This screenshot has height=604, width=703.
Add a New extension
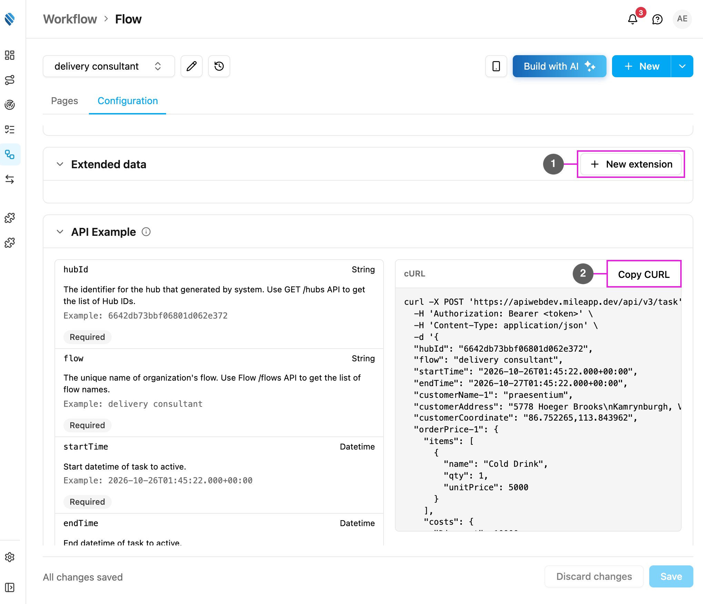[x=631, y=164]
